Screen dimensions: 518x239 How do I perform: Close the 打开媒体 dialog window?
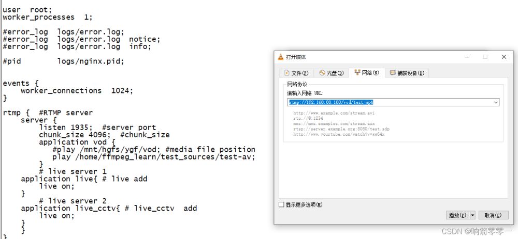pos(503,57)
